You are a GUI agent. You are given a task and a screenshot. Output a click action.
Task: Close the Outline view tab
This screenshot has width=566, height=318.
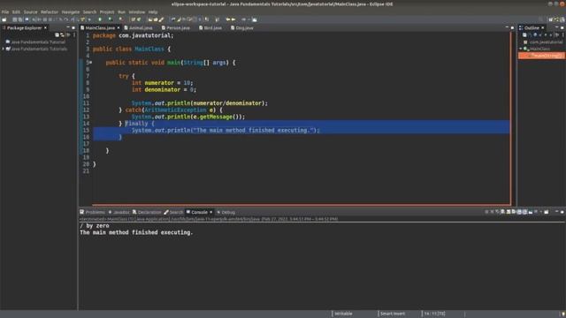tap(542, 27)
